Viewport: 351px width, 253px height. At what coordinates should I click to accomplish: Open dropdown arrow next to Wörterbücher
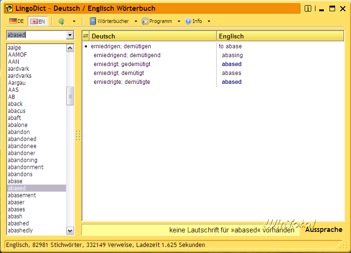[x=136, y=21]
